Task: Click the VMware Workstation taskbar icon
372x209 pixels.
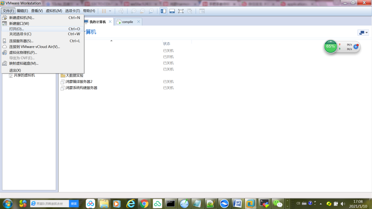Action: 250,203
